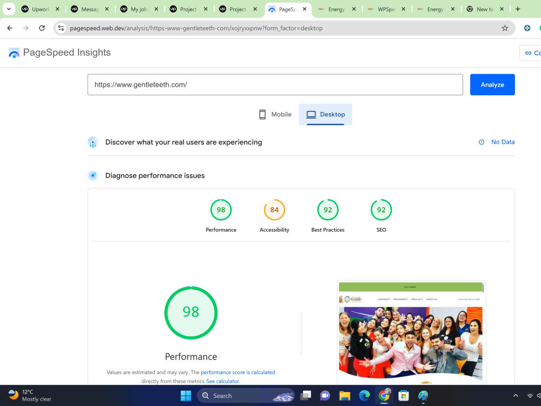Image resolution: width=541 pixels, height=406 pixels.
Task: Open the Teams chat taskbar icon
Action: [325, 396]
